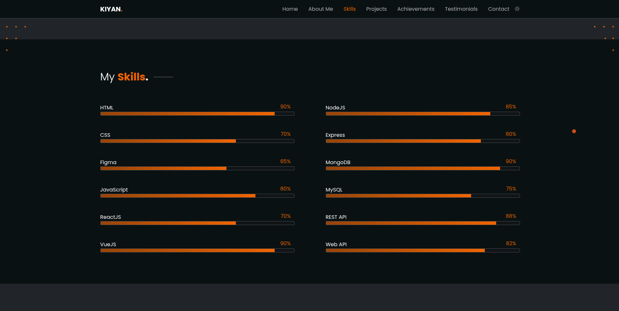The image size is (619, 311).
Task: Click the NodeJS progress bar
Action: coord(423,114)
